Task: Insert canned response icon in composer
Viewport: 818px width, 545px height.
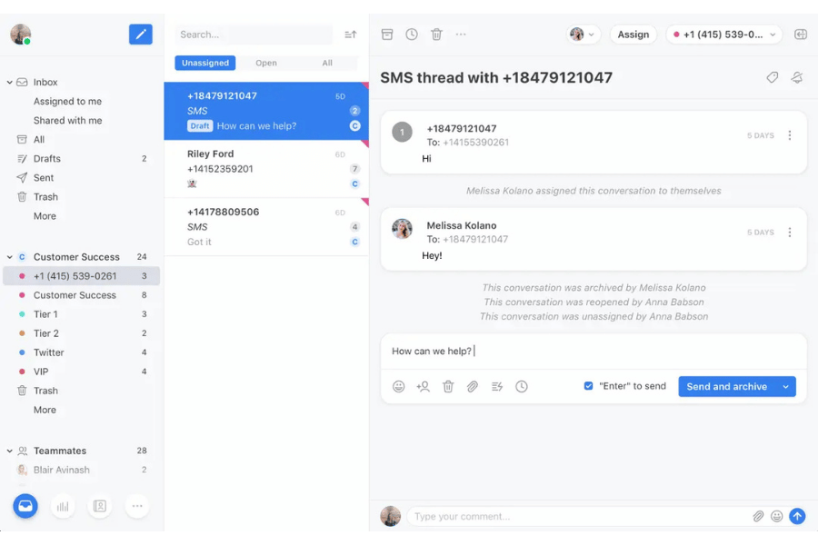Action: (x=496, y=386)
